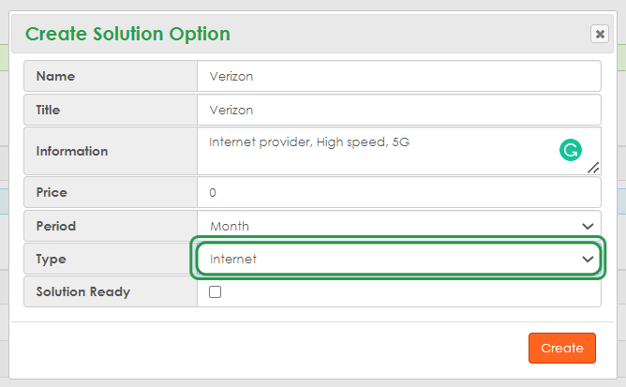
Task: Click the Period dropdown chevron arrow
Action: [x=588, y=226]
